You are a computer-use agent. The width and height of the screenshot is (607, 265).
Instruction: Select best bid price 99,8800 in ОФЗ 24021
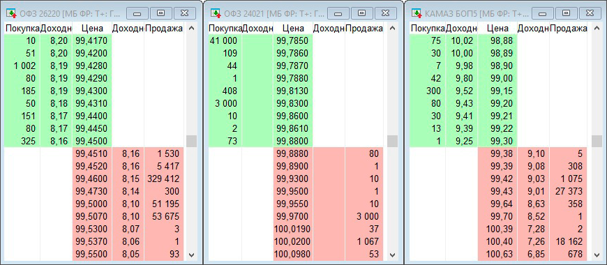tap(293, 141)
